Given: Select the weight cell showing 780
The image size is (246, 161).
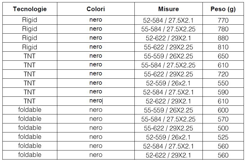Looking at the screenshot, I should pyautogui.click(x=223, y=29).
